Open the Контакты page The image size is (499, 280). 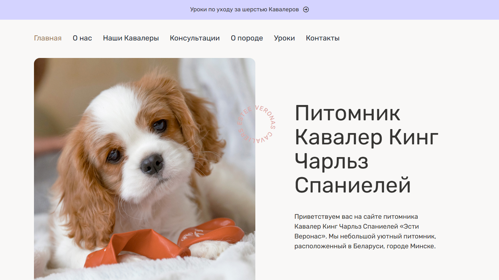(323, 38)
